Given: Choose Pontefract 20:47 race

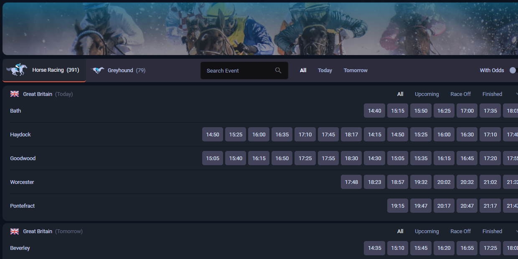Looking at the screenshot, I should 467,206.
